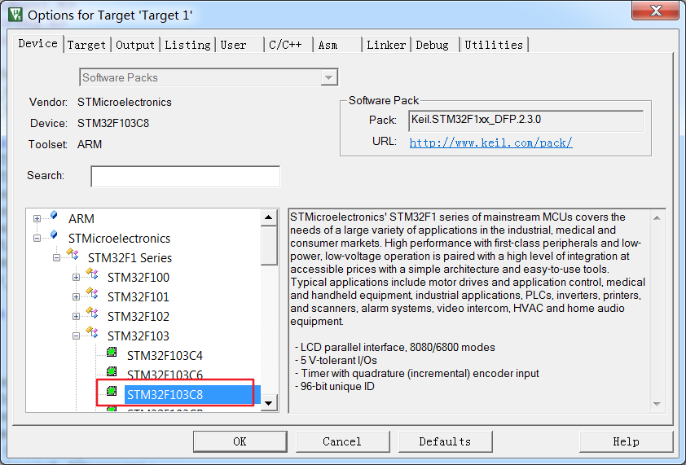Image resolution: width=686 pixels, height=465 pixels.
Task: Open the keil.com/pack URL link
Action: [x=491, y=143]
